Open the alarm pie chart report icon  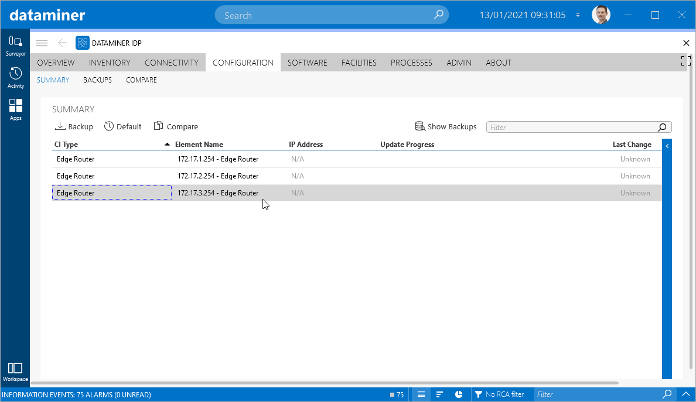(x=459, y=394)
